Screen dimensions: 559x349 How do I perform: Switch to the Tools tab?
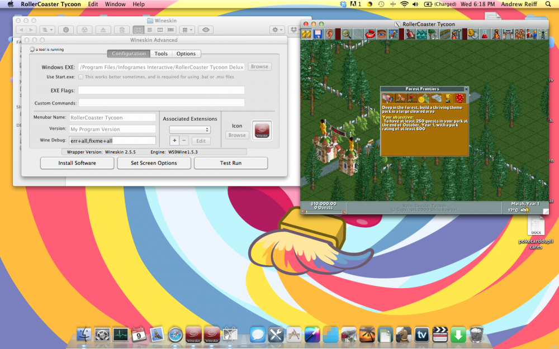161,54
